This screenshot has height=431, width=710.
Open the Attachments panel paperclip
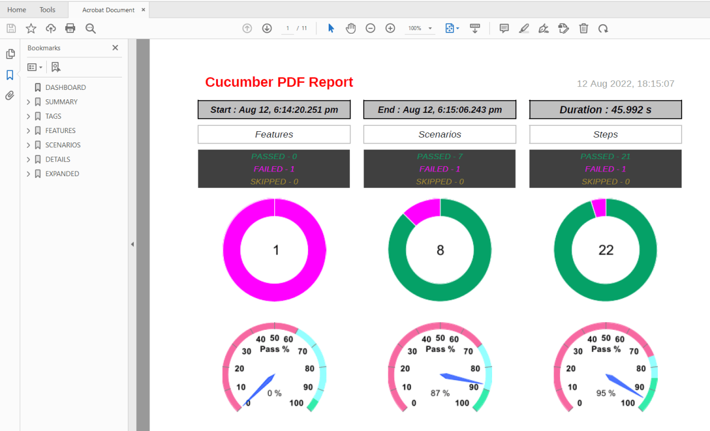9,95
